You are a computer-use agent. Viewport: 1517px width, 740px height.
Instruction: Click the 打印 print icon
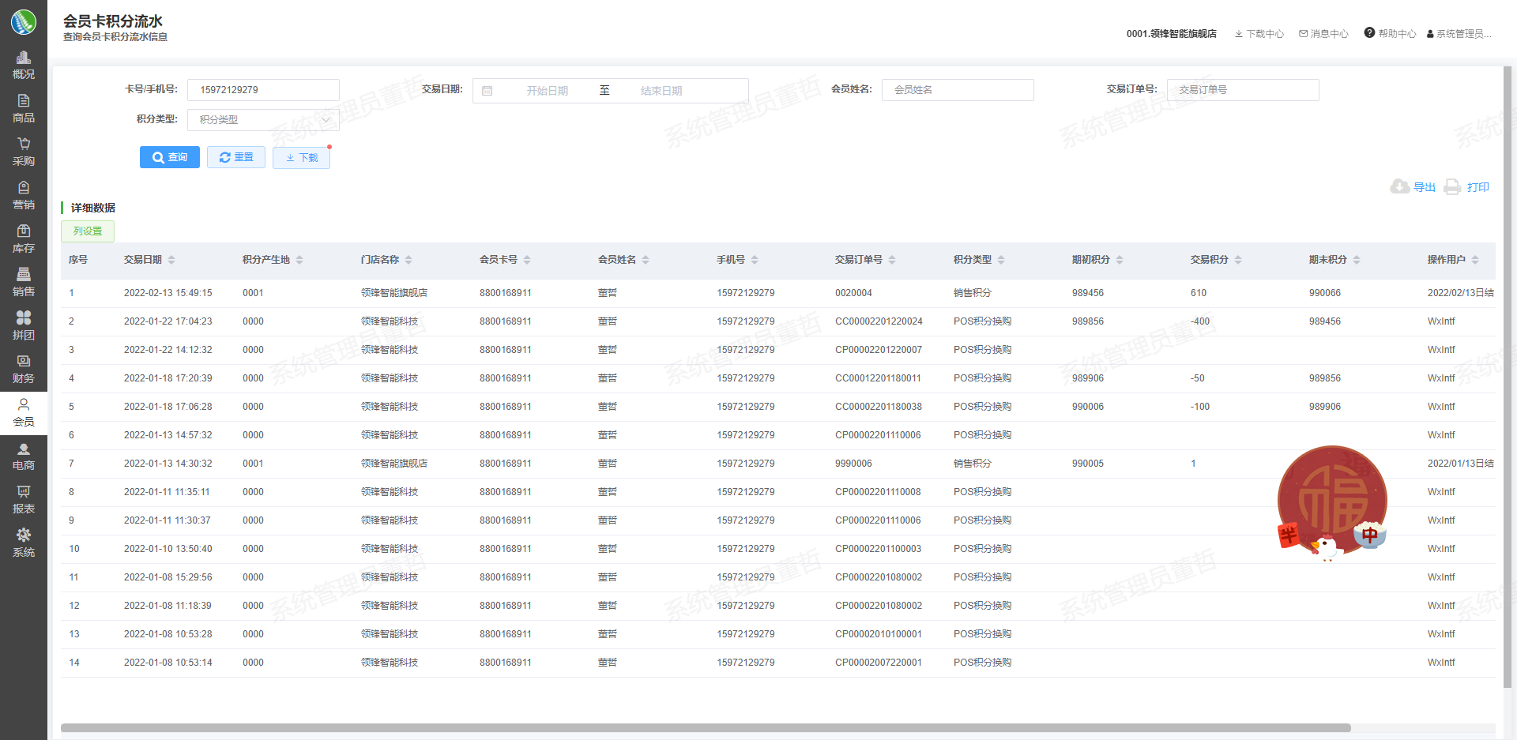[x=1452, y=187]
